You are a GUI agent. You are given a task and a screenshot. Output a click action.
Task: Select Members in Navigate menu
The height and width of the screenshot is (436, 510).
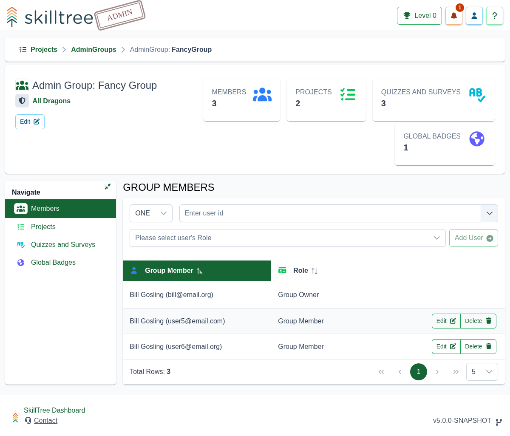tap(60, 209)
